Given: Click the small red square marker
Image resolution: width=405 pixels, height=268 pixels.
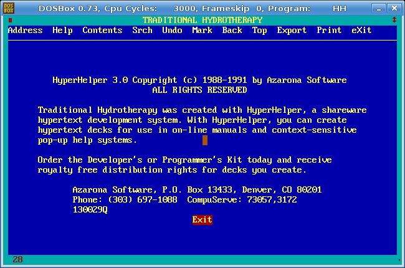Looking at the screenshot, I should click(x=11, y=20).
